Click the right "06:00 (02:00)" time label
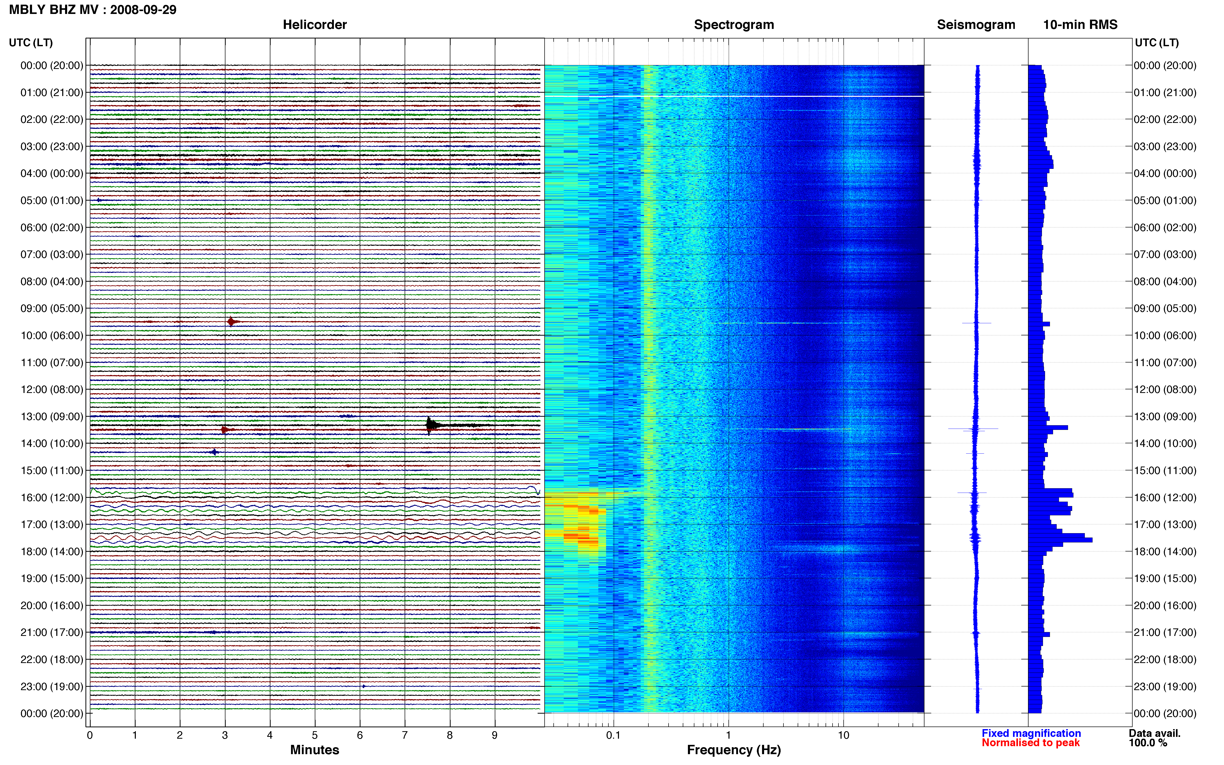The image size is (1224, 765). (1165, 228)
